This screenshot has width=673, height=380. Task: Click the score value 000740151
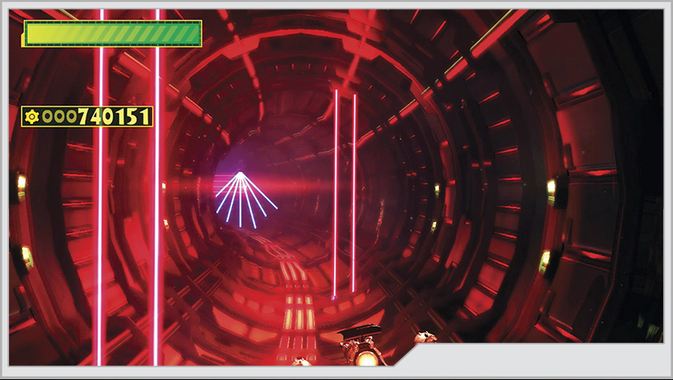[95, 117]
